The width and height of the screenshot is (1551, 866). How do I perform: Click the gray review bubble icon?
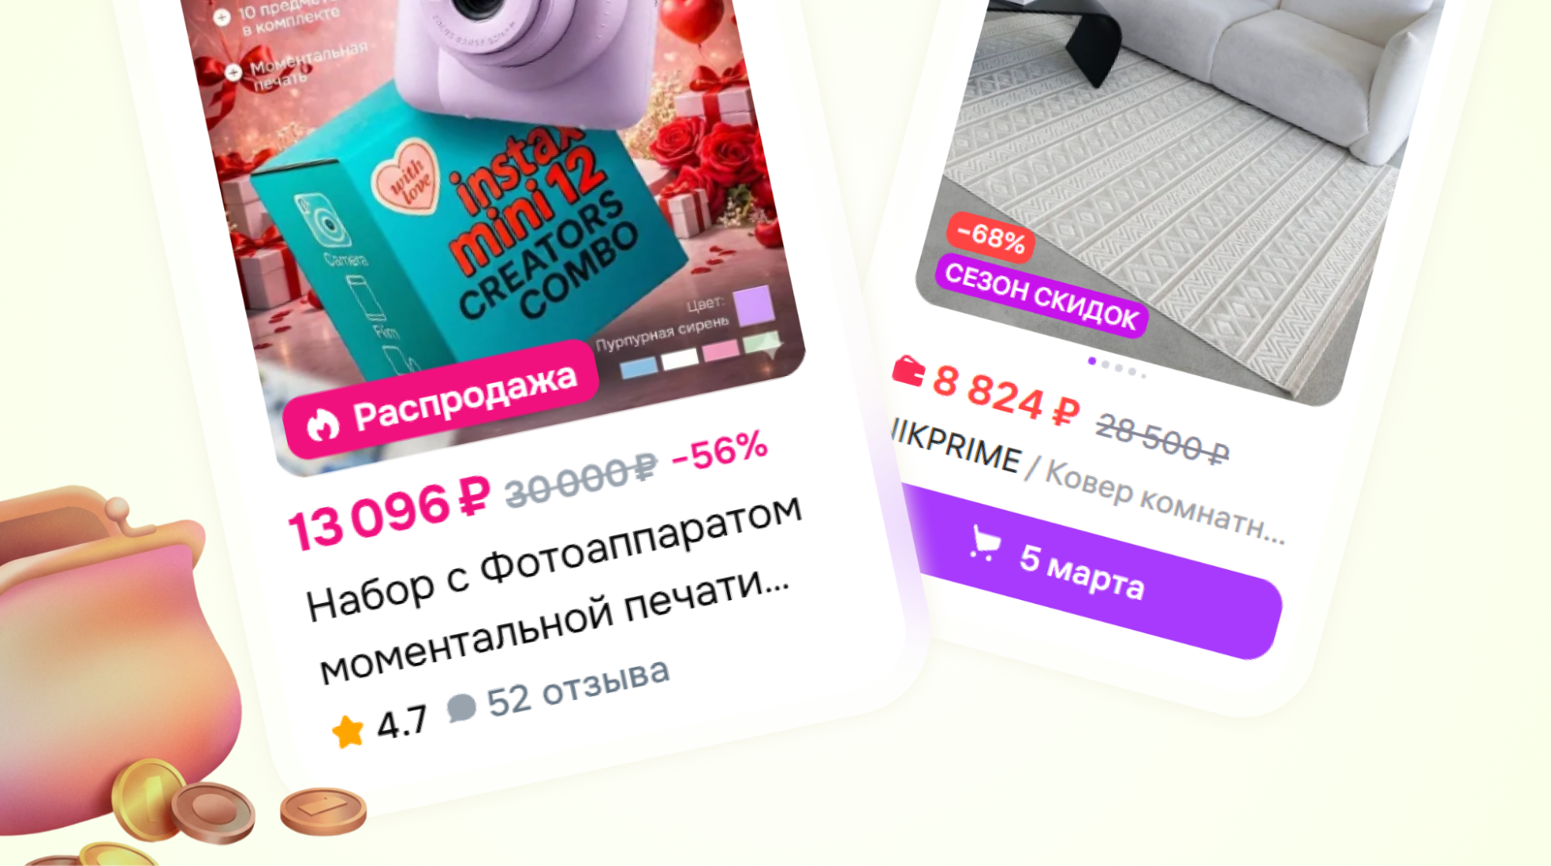coord(461,706)
